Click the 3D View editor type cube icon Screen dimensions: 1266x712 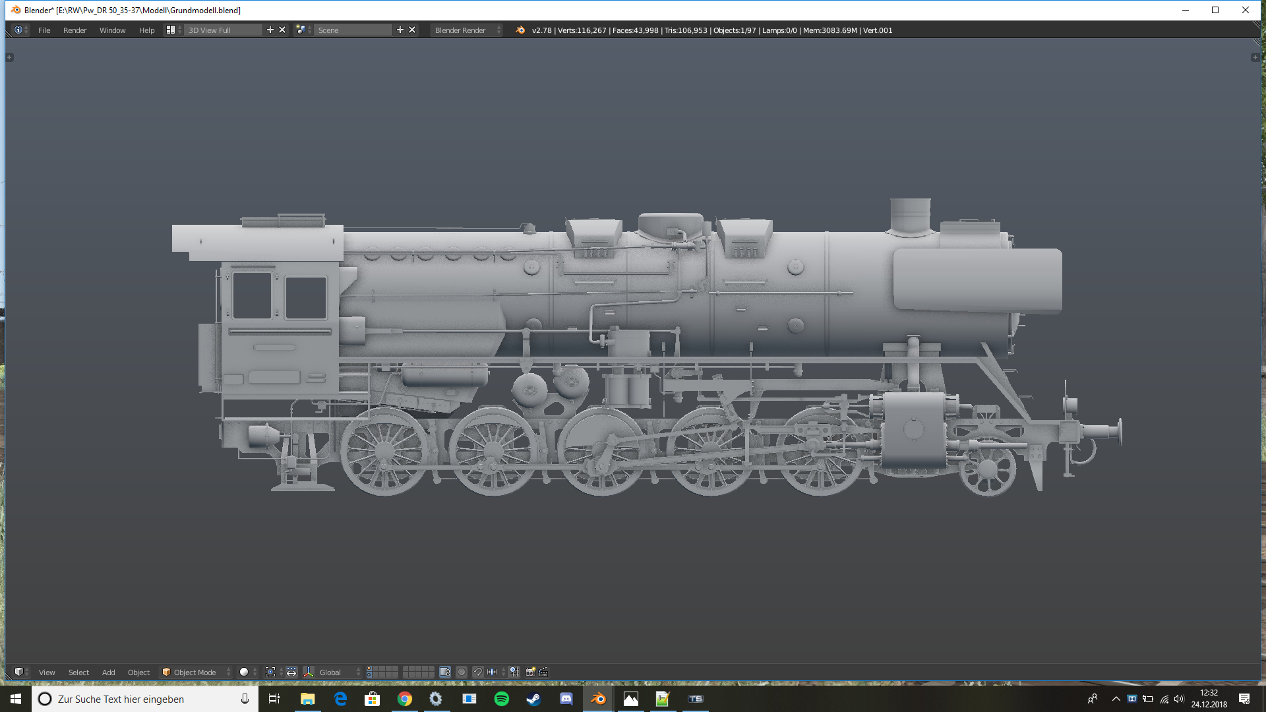point(19,672)
